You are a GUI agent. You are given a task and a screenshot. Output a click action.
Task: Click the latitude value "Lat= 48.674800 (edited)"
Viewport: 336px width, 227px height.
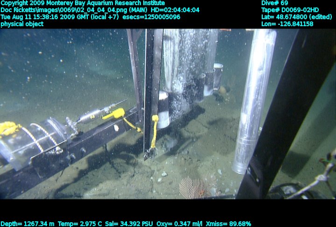297,17
